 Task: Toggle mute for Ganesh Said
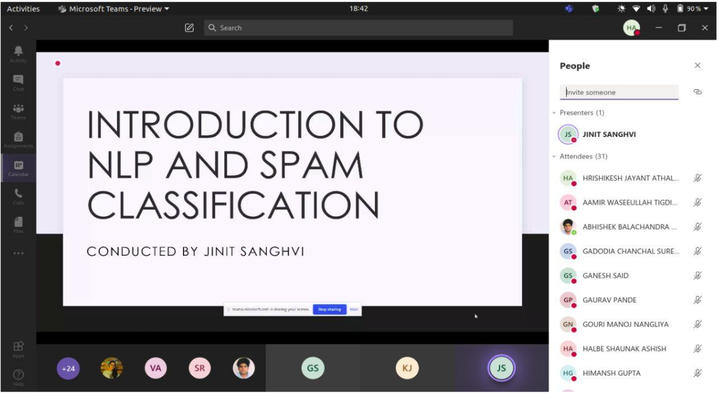697,276
